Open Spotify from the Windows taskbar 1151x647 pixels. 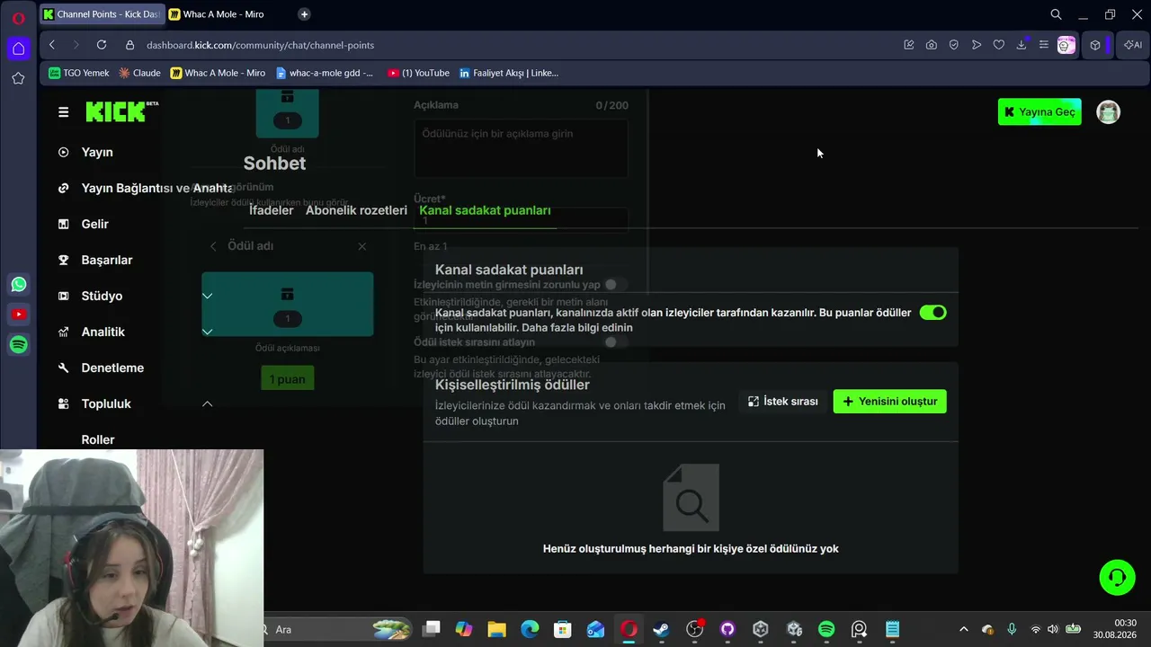(x=826, y=629)
